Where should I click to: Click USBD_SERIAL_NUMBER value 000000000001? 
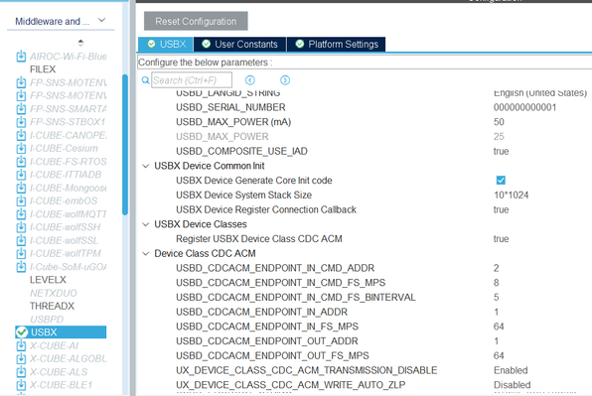click(x=524, y=107)
